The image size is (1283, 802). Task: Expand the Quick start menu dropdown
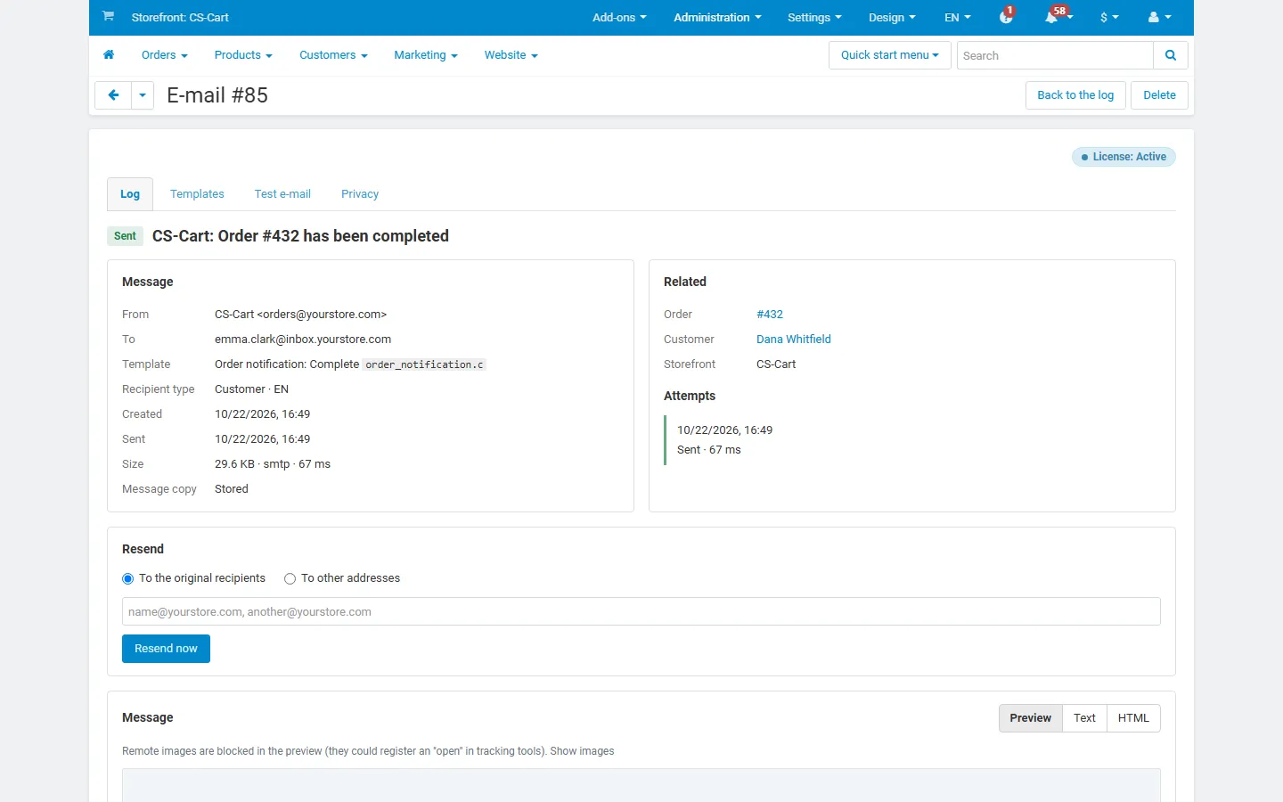(890, 55)
